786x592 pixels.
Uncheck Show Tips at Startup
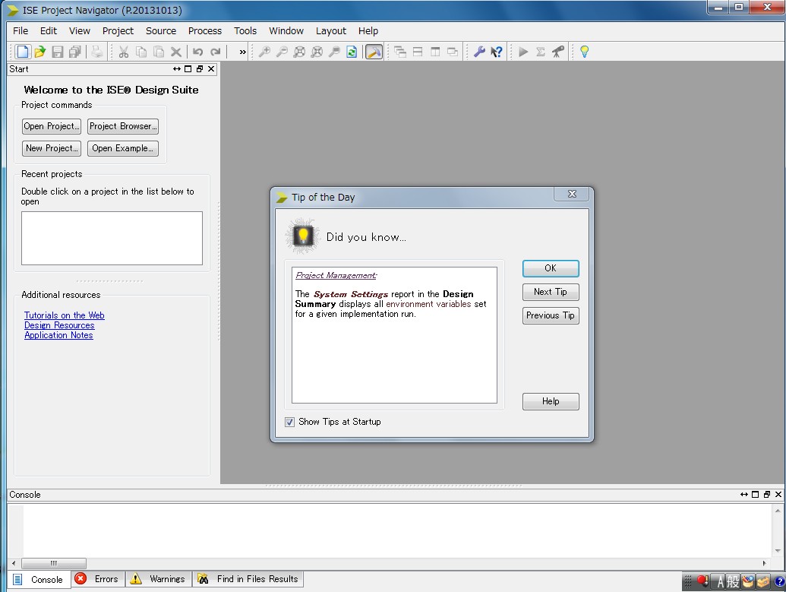pyautogui.click(x=290, y=422)
